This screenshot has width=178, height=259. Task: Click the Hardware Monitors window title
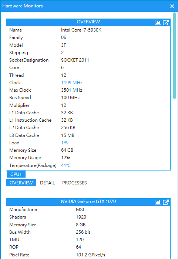23,6
